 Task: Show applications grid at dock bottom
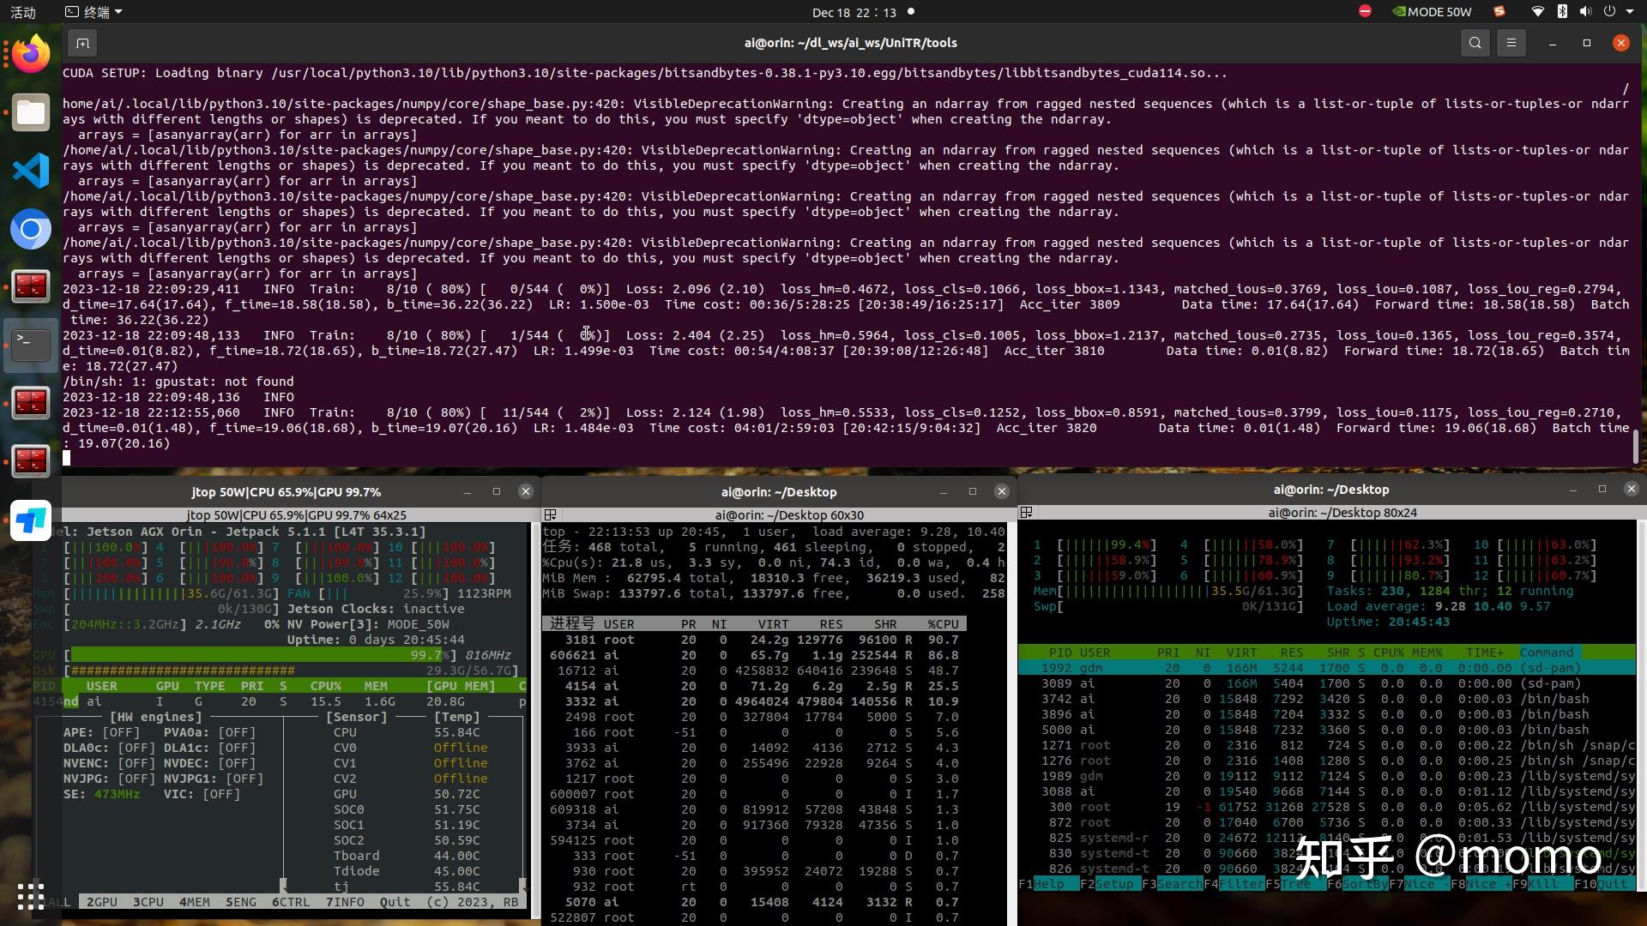[x=31, y=896]
